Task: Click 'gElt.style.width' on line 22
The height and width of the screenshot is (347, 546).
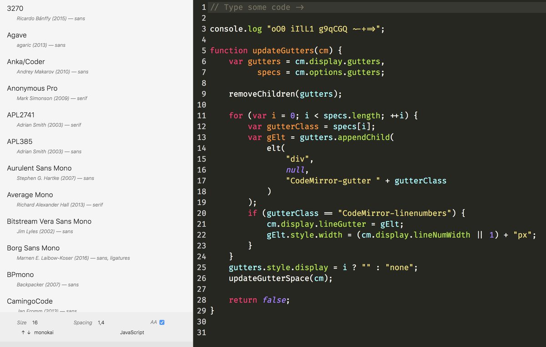Action: coord(304,235)
